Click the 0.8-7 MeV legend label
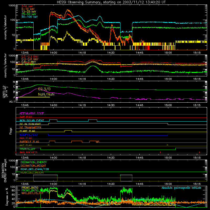Image resolution: width=210 pixels, height=210 pixels. coord(29,62)
